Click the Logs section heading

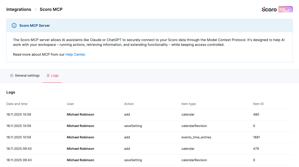click(x=11, y=92)
